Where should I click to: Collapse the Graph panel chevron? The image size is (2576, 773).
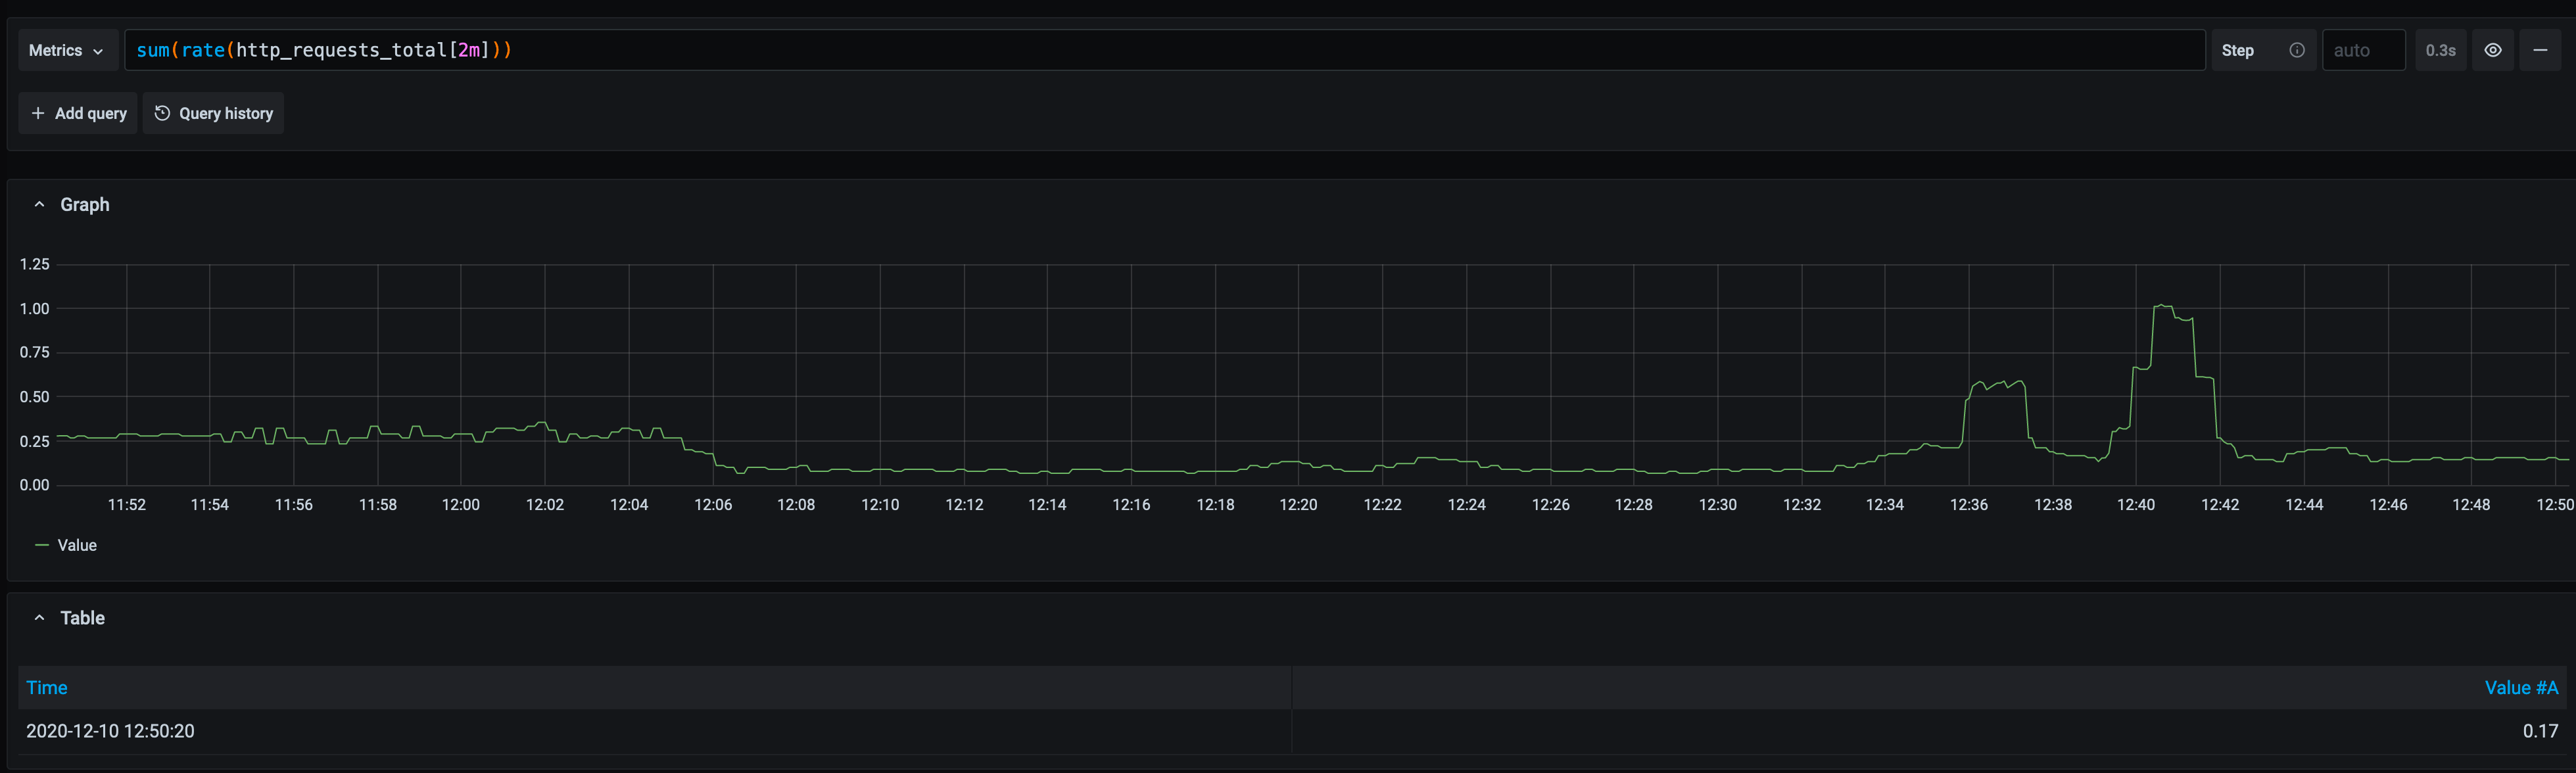coord(39,204)
